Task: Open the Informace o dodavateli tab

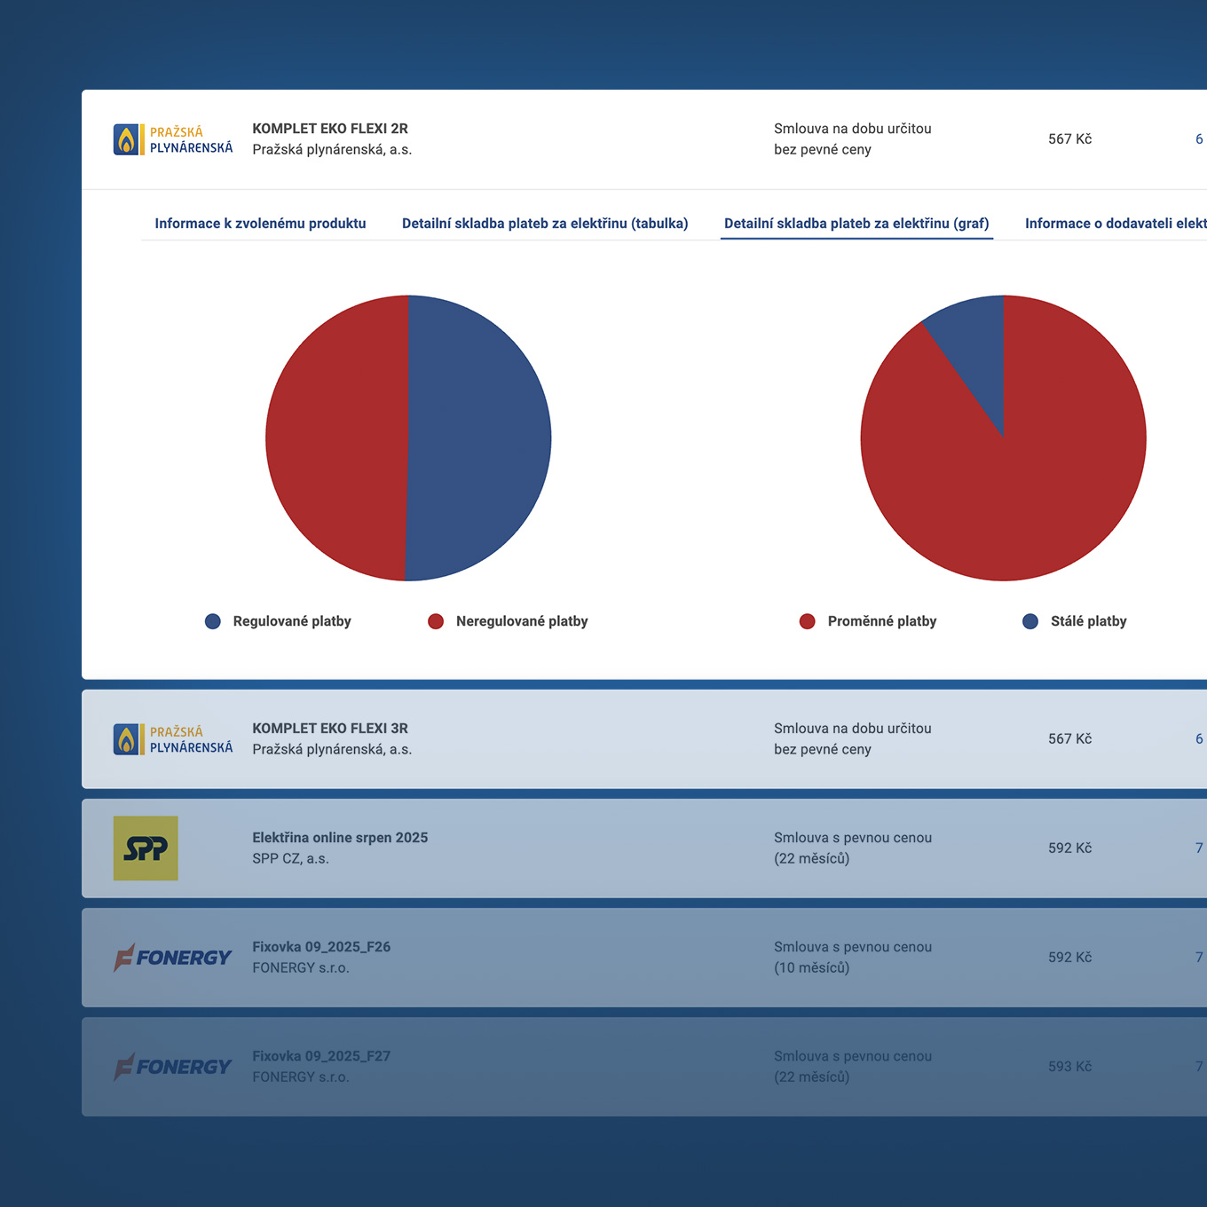Action: (1115, 224)
